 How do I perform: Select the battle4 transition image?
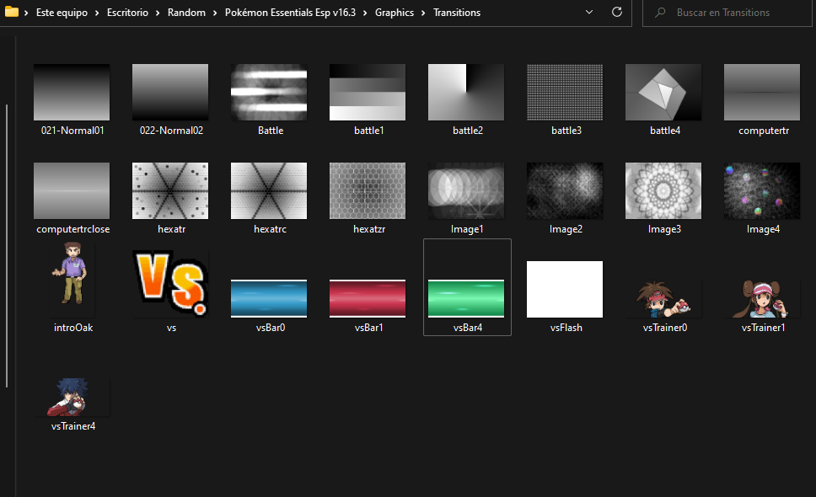pyautogui.click(x=664, y=93)
